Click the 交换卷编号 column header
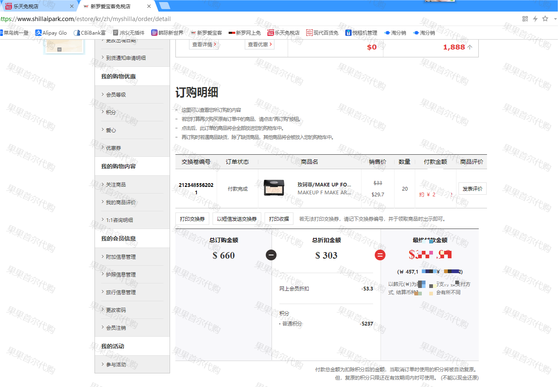This screenshot has height=387, width=558. click(x=196, y=162)
